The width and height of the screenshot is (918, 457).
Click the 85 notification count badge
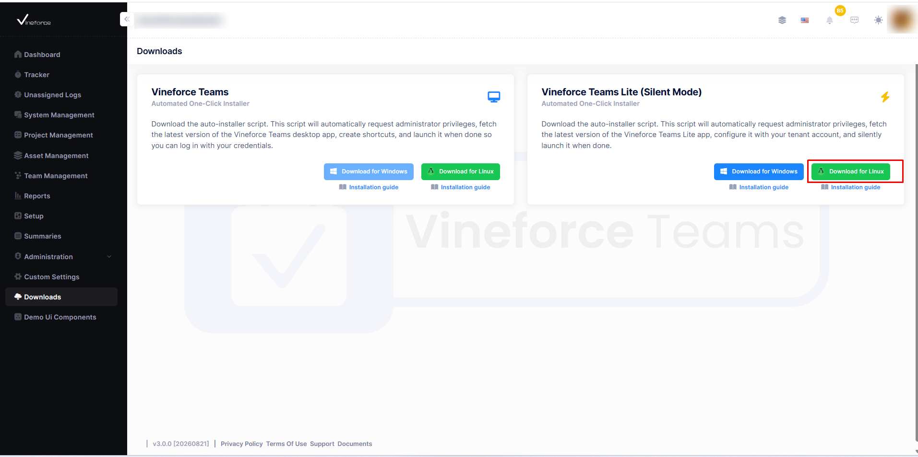[x=840, y=11]
